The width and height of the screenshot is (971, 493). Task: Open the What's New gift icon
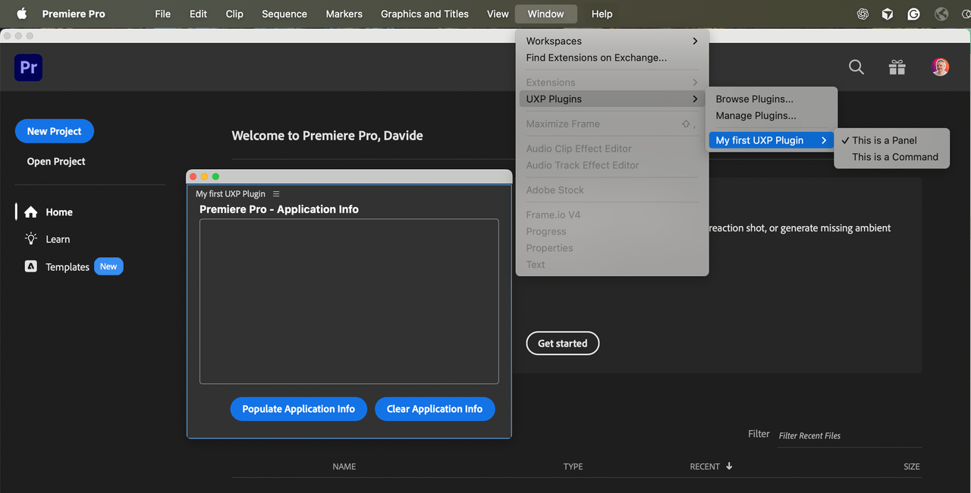tap(897, 67)
